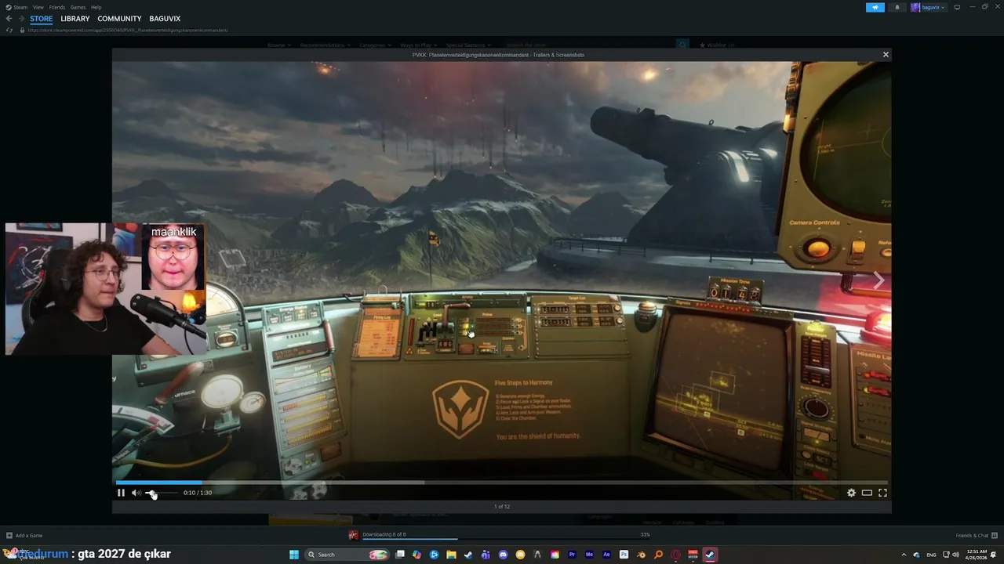Screen dimensions: 1004x564
Task: Close the Trailers & Screenshots viewer
Action: point(886,55)
